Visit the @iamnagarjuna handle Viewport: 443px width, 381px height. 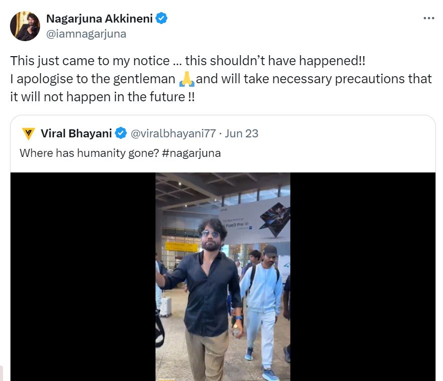(87, 34)
